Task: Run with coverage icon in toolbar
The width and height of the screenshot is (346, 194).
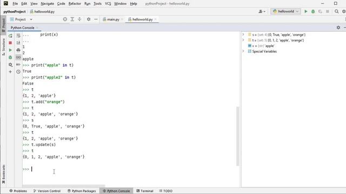Action: click(320, 11)
